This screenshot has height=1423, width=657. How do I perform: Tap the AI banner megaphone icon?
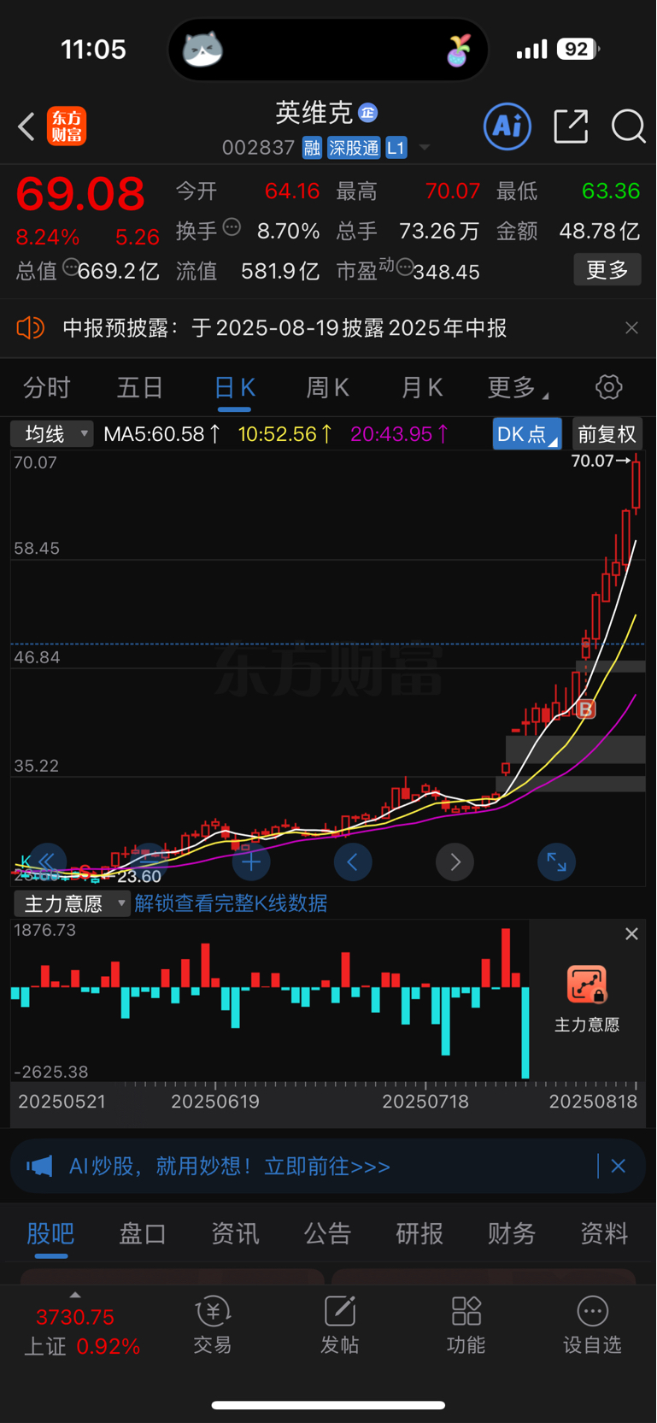(39, 1166)
